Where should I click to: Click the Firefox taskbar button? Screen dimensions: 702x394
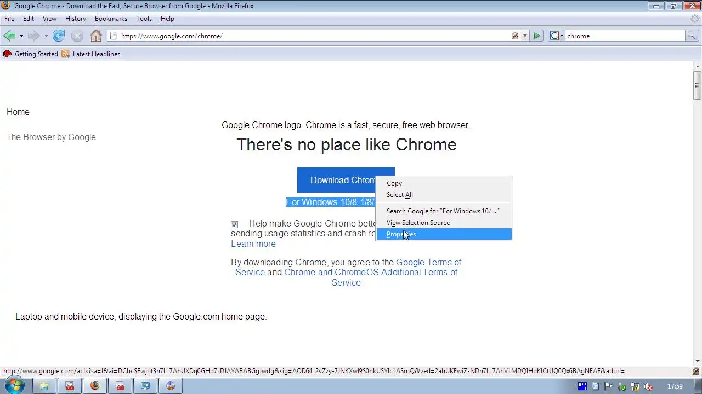[95, 386]
